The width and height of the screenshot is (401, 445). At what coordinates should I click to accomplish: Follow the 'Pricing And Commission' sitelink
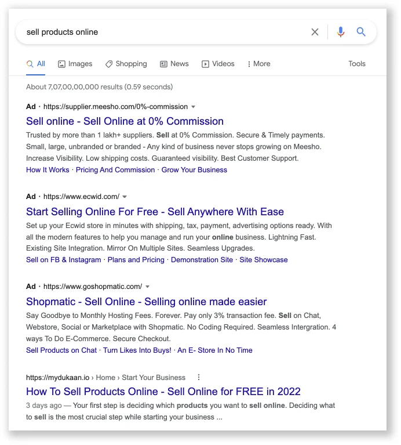coord(115,170)
